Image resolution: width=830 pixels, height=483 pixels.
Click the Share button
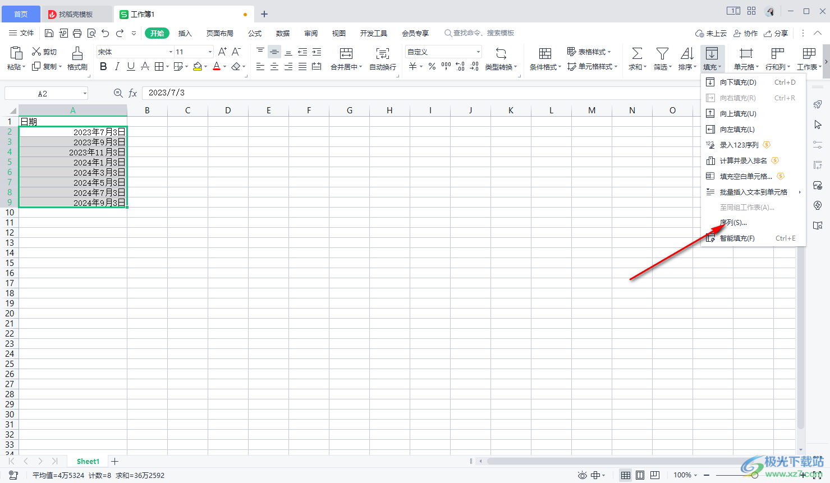coord(776,33)
